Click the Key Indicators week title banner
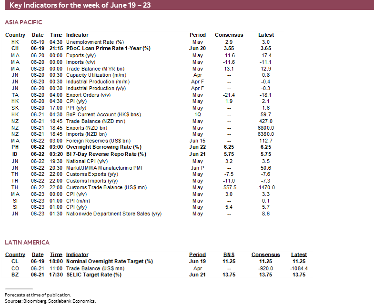Image resolution: width=374 pixels, height=306 pixels. [x=80, y=6]
